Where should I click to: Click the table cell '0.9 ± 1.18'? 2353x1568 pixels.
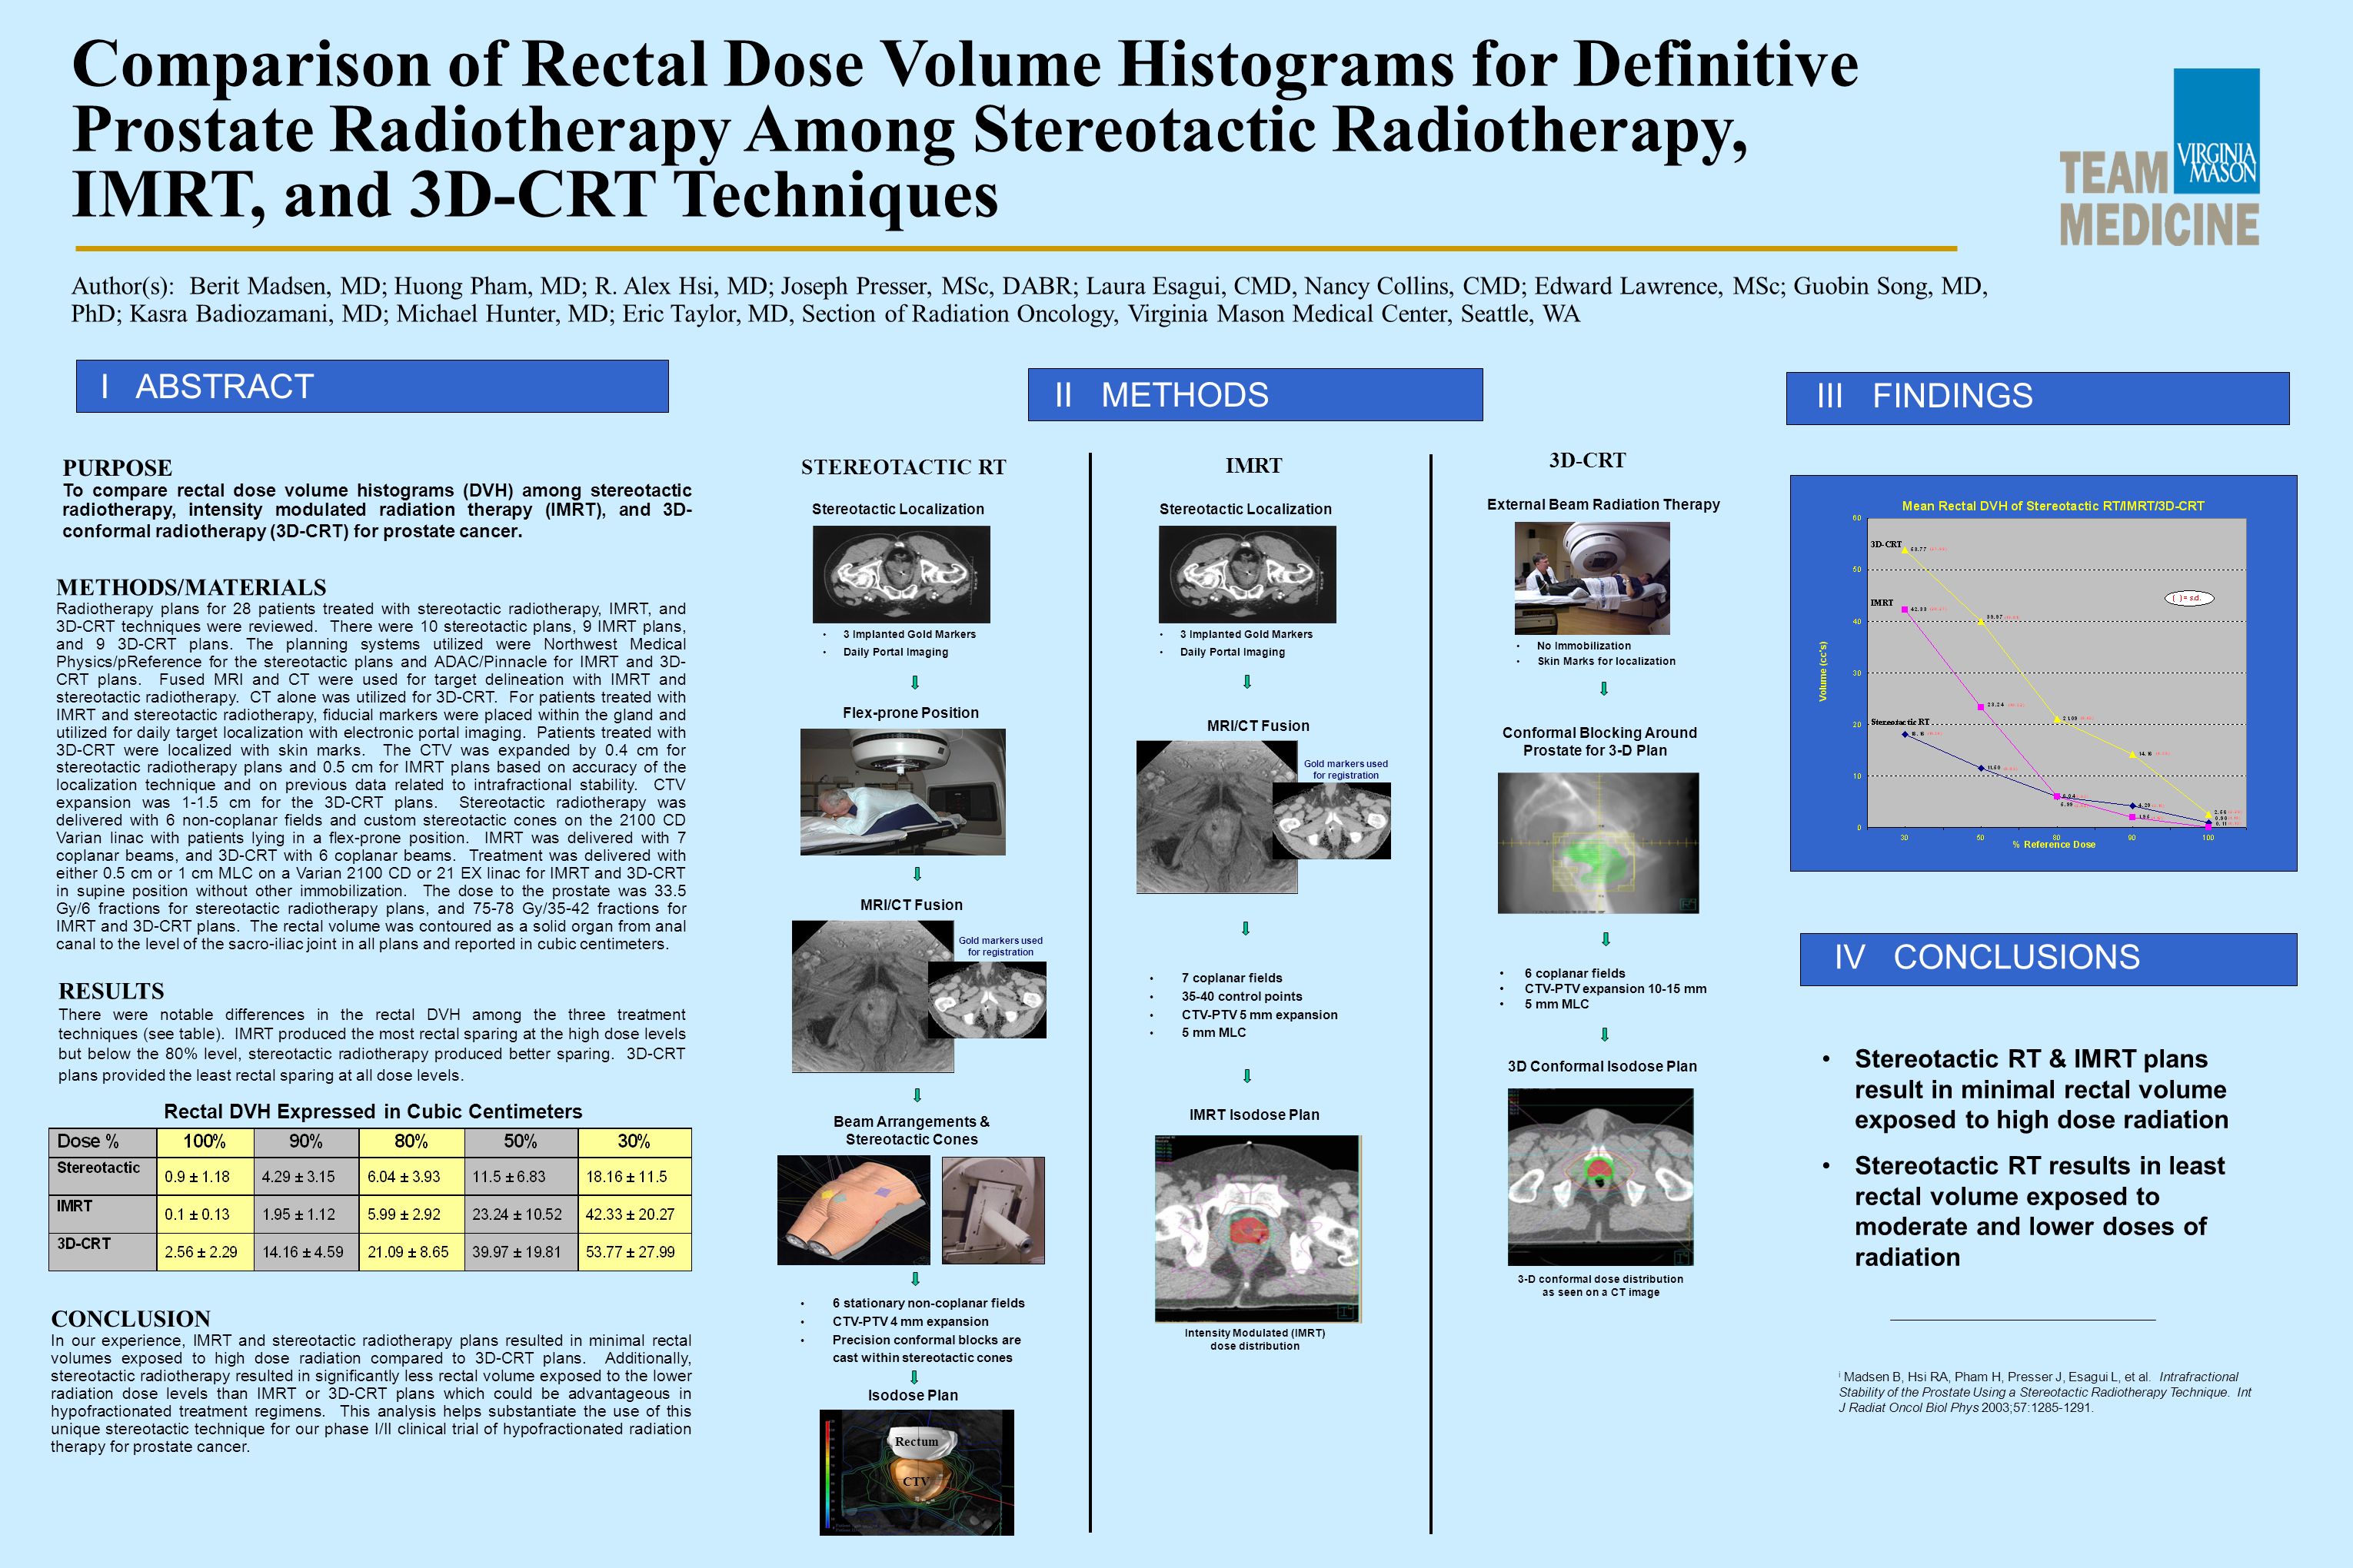coord(205,1176)
